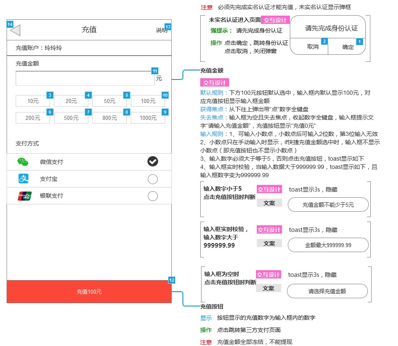Click the WeChat Pay logo icon
This screenshot has width=398, height=346.
23,162
